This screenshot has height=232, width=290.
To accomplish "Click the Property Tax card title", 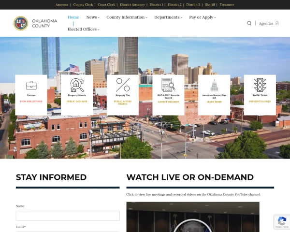I will coord(123,95).
